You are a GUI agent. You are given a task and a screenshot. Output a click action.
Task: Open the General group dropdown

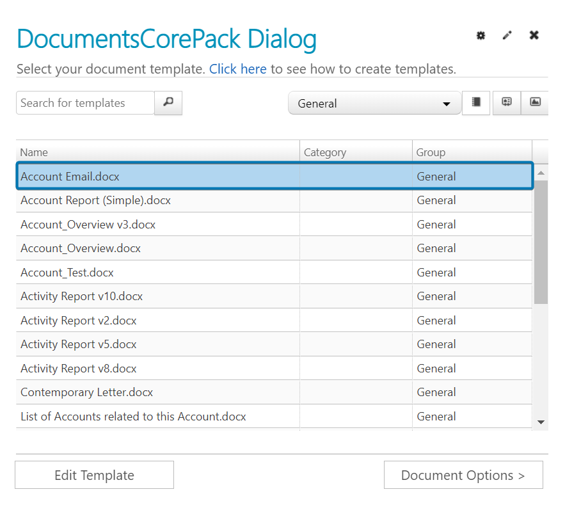point(375,103)
